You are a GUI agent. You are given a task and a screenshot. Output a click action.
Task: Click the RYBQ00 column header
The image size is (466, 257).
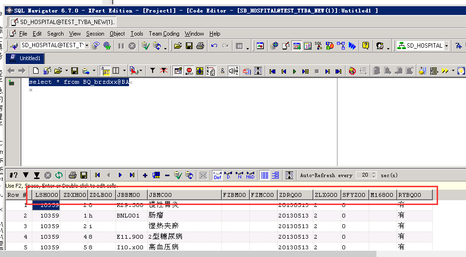point(414,195)
